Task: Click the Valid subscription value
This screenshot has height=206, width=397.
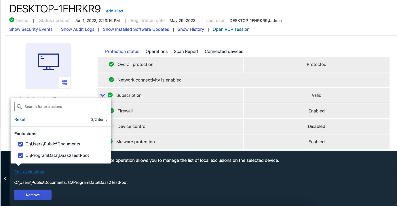Action: [316, 95]
